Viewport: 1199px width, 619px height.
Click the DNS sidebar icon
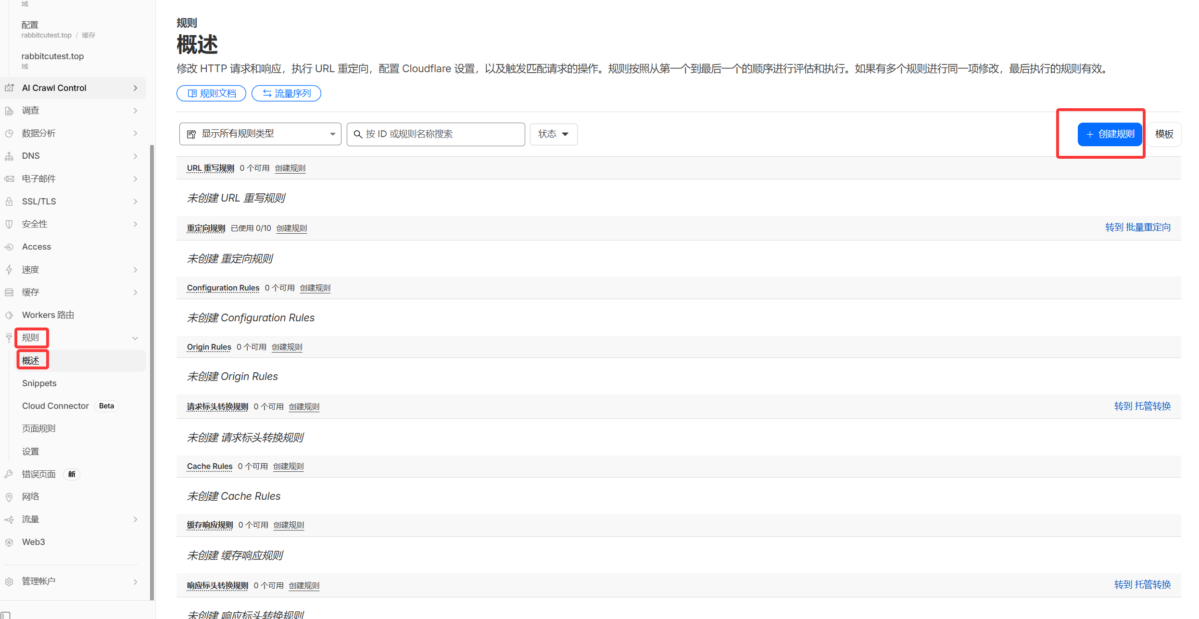click(9, 156)
